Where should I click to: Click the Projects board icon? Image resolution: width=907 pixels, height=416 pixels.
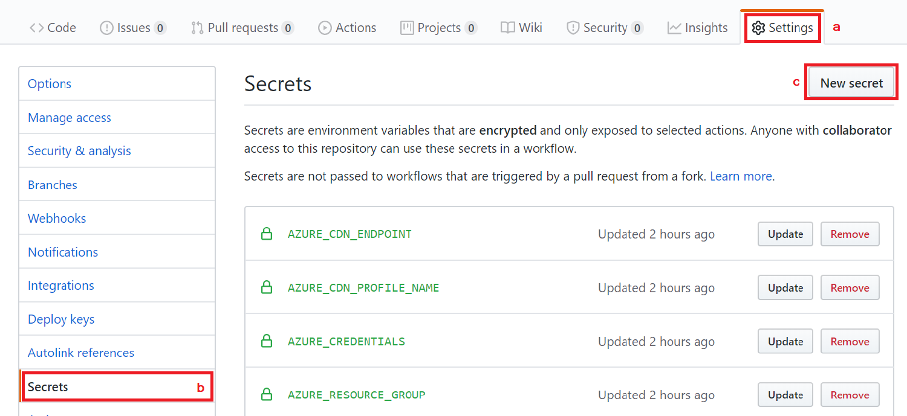[408, 28]
